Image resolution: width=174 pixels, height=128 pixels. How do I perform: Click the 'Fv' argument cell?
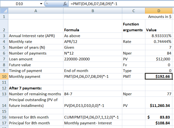[x=134, y=65]
